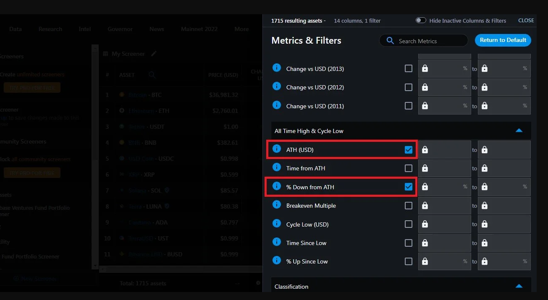Click lock icon in Change vs USD (2012) minimum
The image size is (548, 300).
425,87
